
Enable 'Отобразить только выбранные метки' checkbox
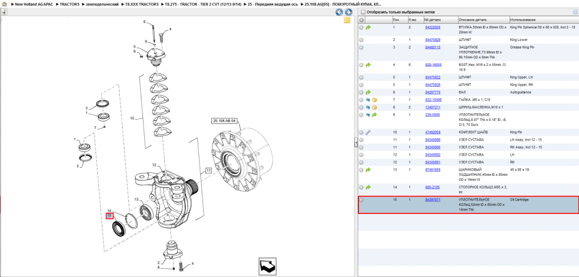[x=362, y=12]
